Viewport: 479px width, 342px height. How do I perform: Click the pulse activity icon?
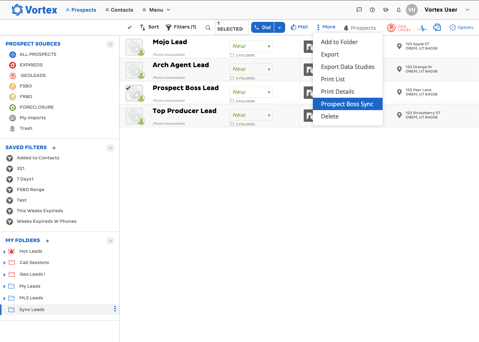tap(422, 28)
